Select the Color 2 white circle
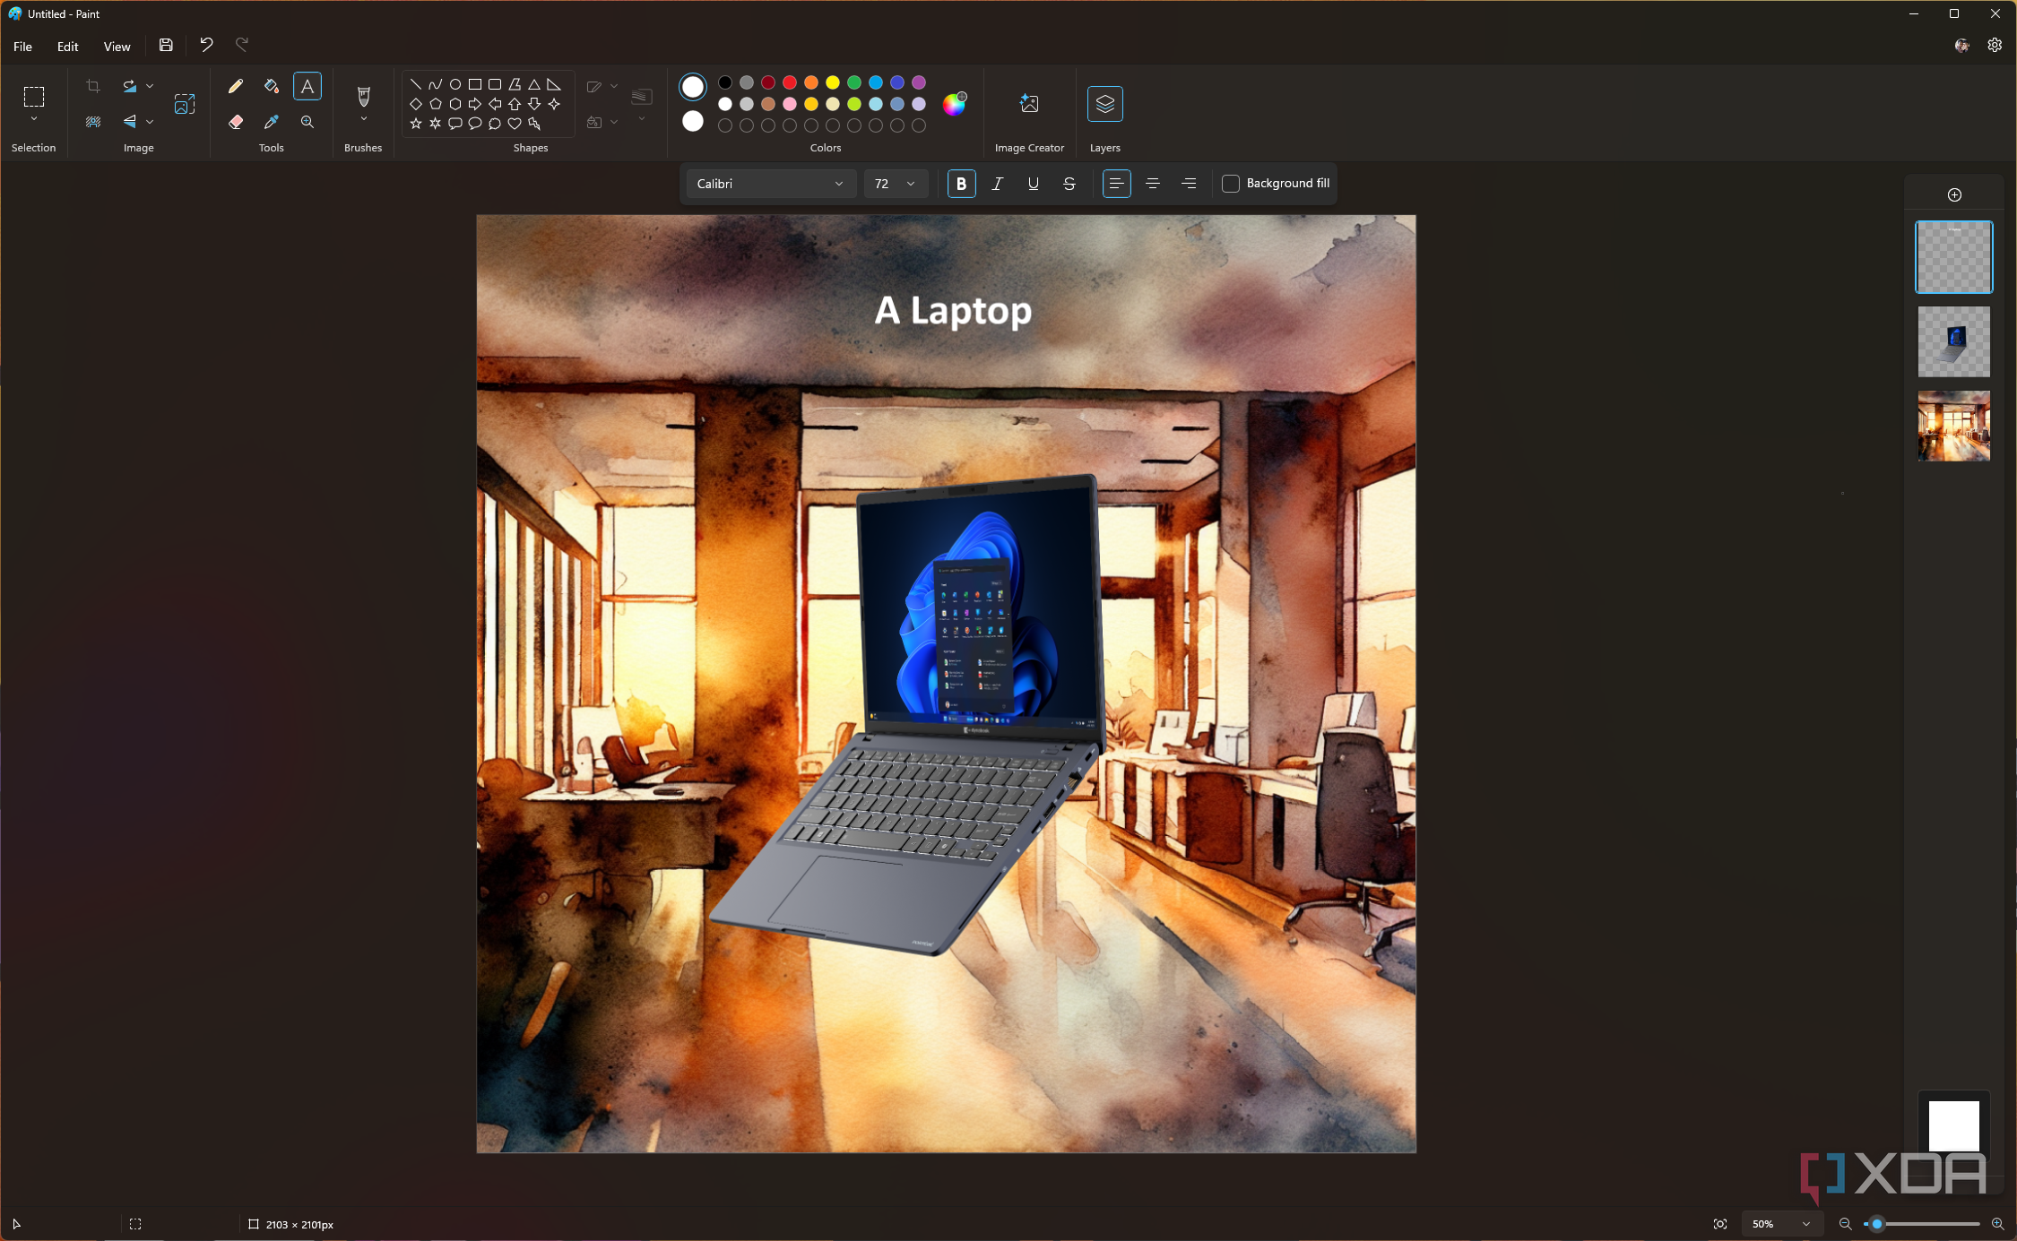 tap(693, 121)
